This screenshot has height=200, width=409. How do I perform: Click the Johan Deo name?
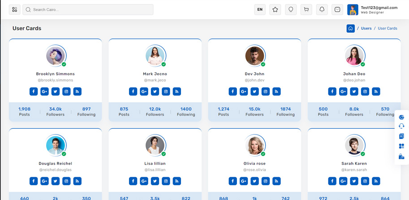point(354,74)
